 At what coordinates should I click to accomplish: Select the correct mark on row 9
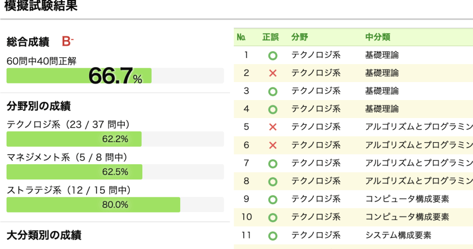pyautogui.click(x=273, y=200)
